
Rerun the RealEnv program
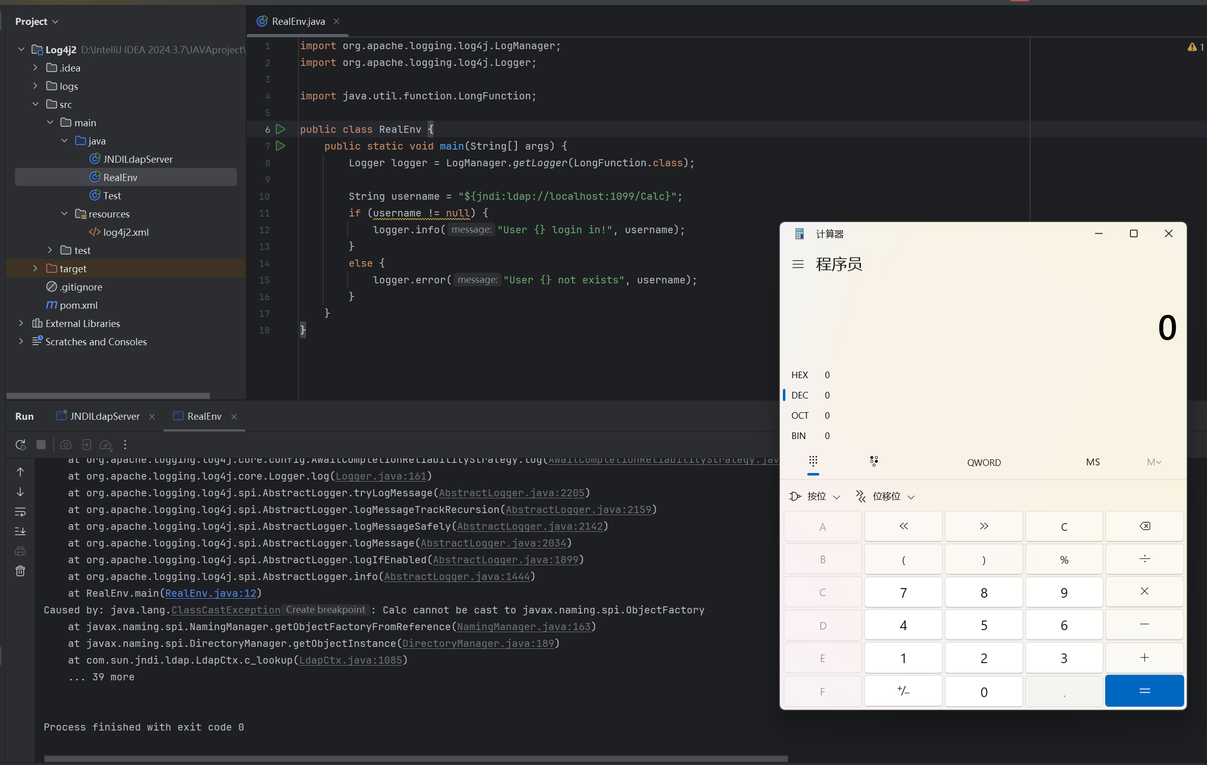pos(21,445)
